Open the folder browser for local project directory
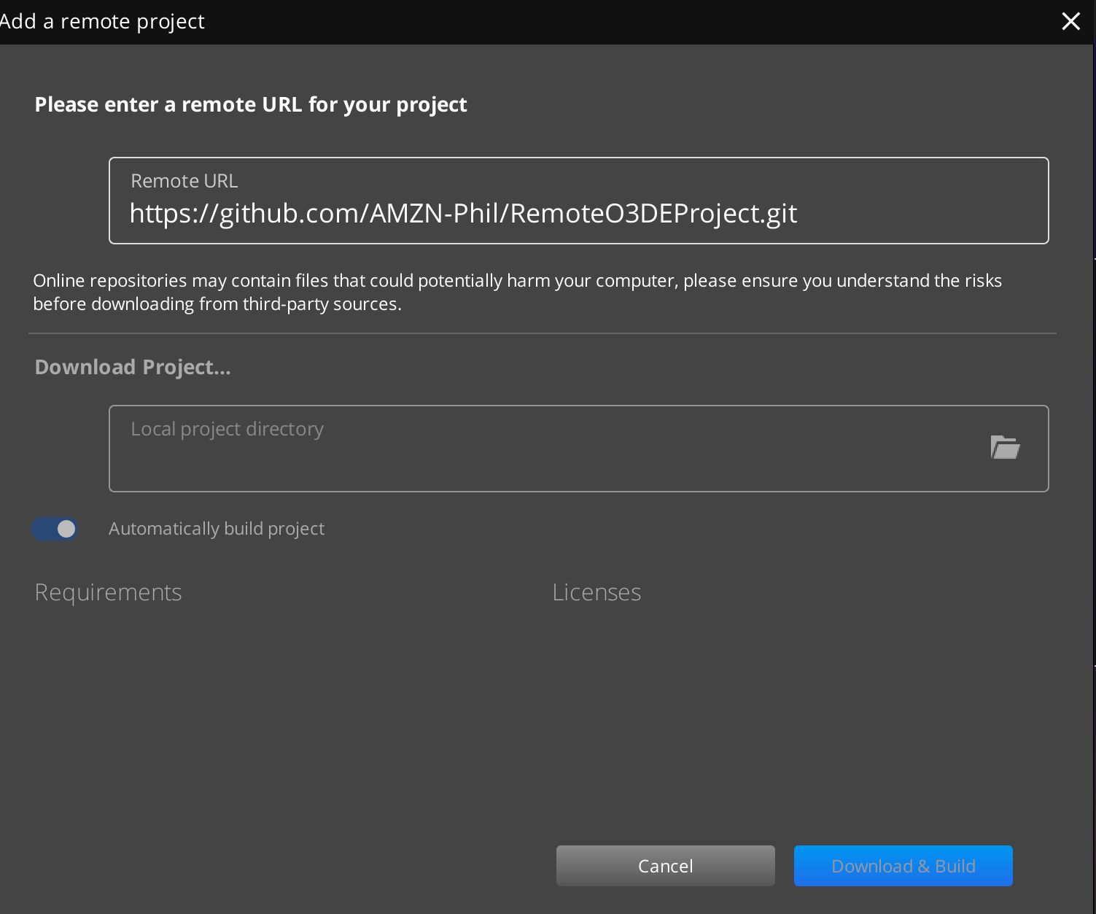1096x914 pixels. (1006, 448)
